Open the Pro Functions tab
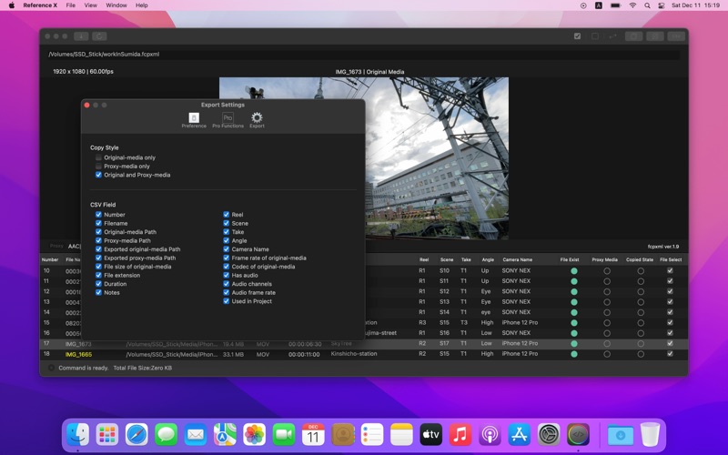The width and height of the screenshot is (728, 455). 227,120
